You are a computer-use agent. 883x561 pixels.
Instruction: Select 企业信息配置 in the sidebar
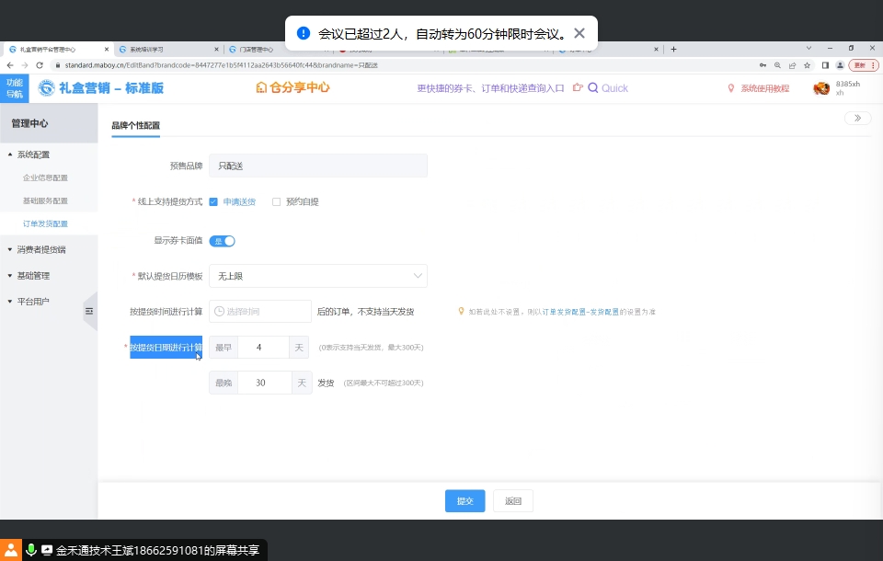click(45, 177)
